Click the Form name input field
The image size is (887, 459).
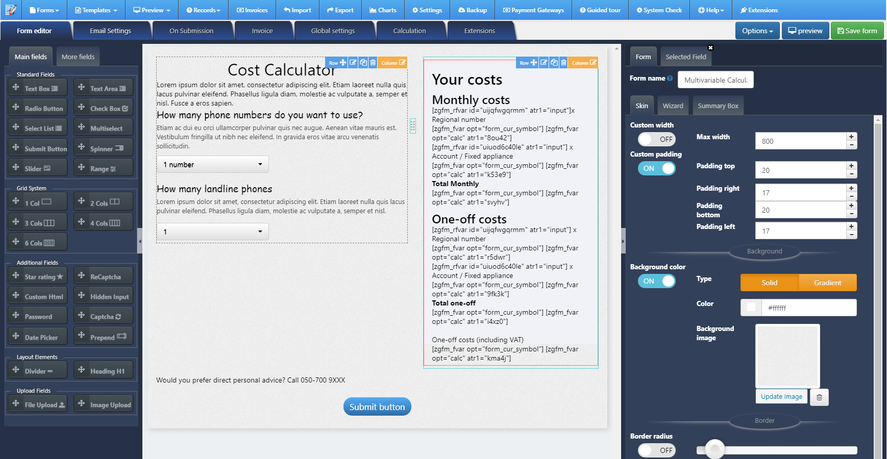715,80
